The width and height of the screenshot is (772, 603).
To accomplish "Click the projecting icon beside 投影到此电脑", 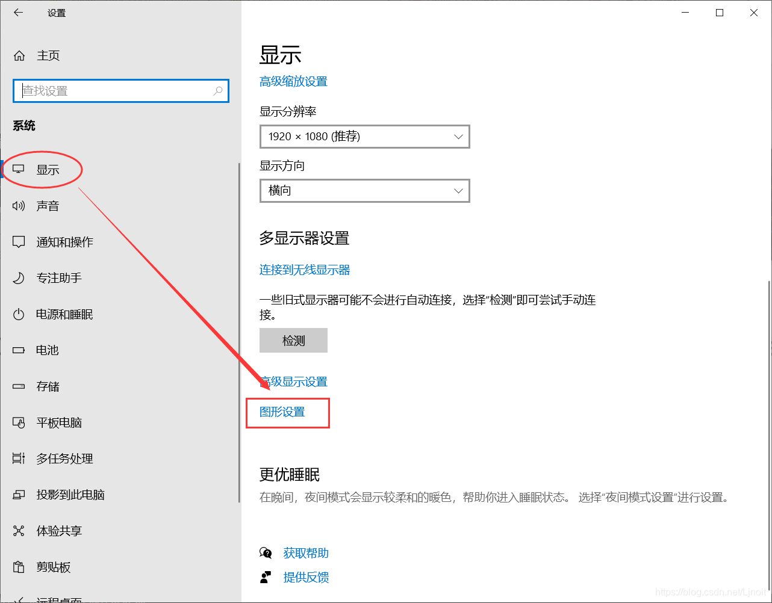I will pyautogui.click(x=19, y=495).
